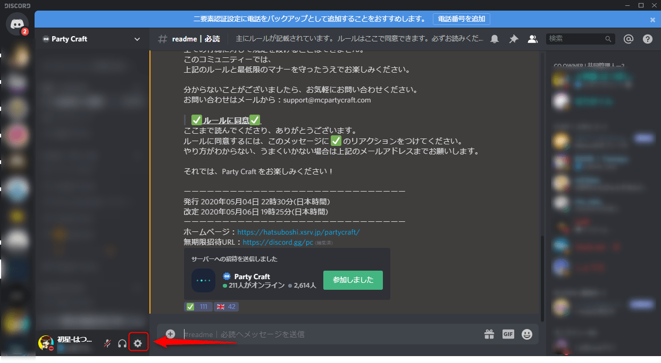The image size is (661, 363).
Task: Click support@mcpartycraft.com email text
Action: point(327,100)
